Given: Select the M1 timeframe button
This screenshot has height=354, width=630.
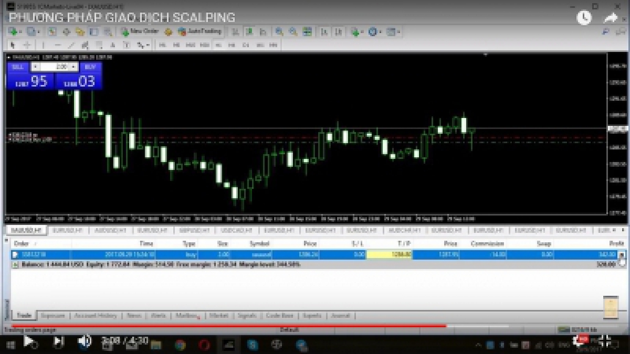Looking at the screenshot, I should point(163,45).
